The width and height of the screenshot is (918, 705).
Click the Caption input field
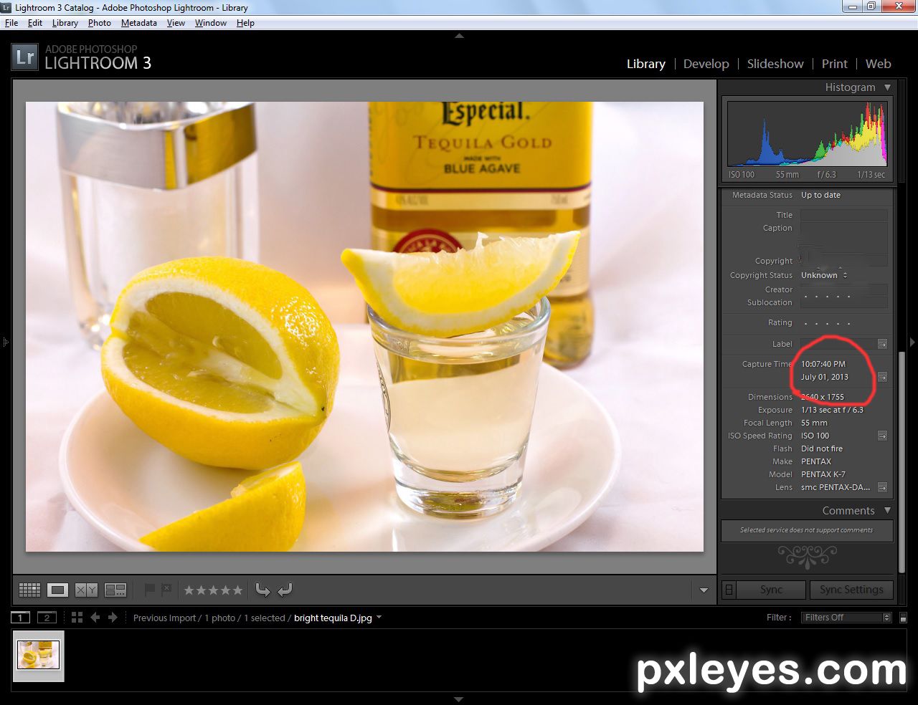pyautogui.click(x=843, y=238)
